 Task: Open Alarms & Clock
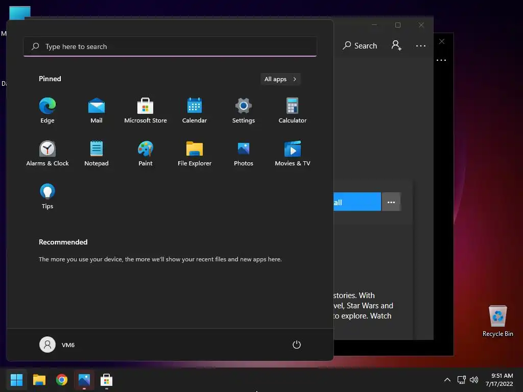[47, 154]
